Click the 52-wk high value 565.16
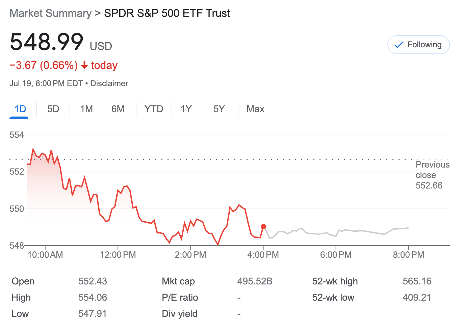The width and height of the screenshot is (462, 327). click(x=417, y=281)
